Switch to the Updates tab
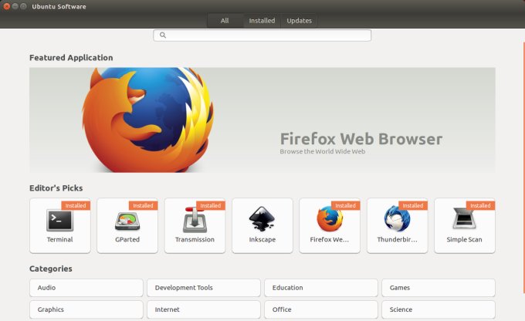The image size is (525, 321). 299,21
